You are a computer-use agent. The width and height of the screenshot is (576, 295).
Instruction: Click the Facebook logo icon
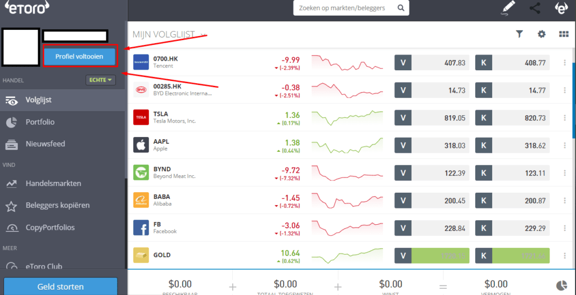[141, 228]
